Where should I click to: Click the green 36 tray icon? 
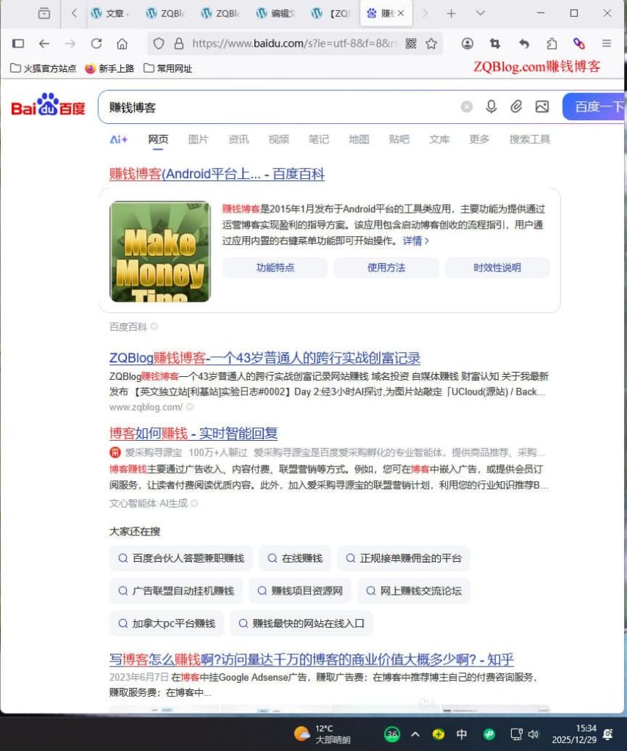pyautogui.click(x=392, y=733)
